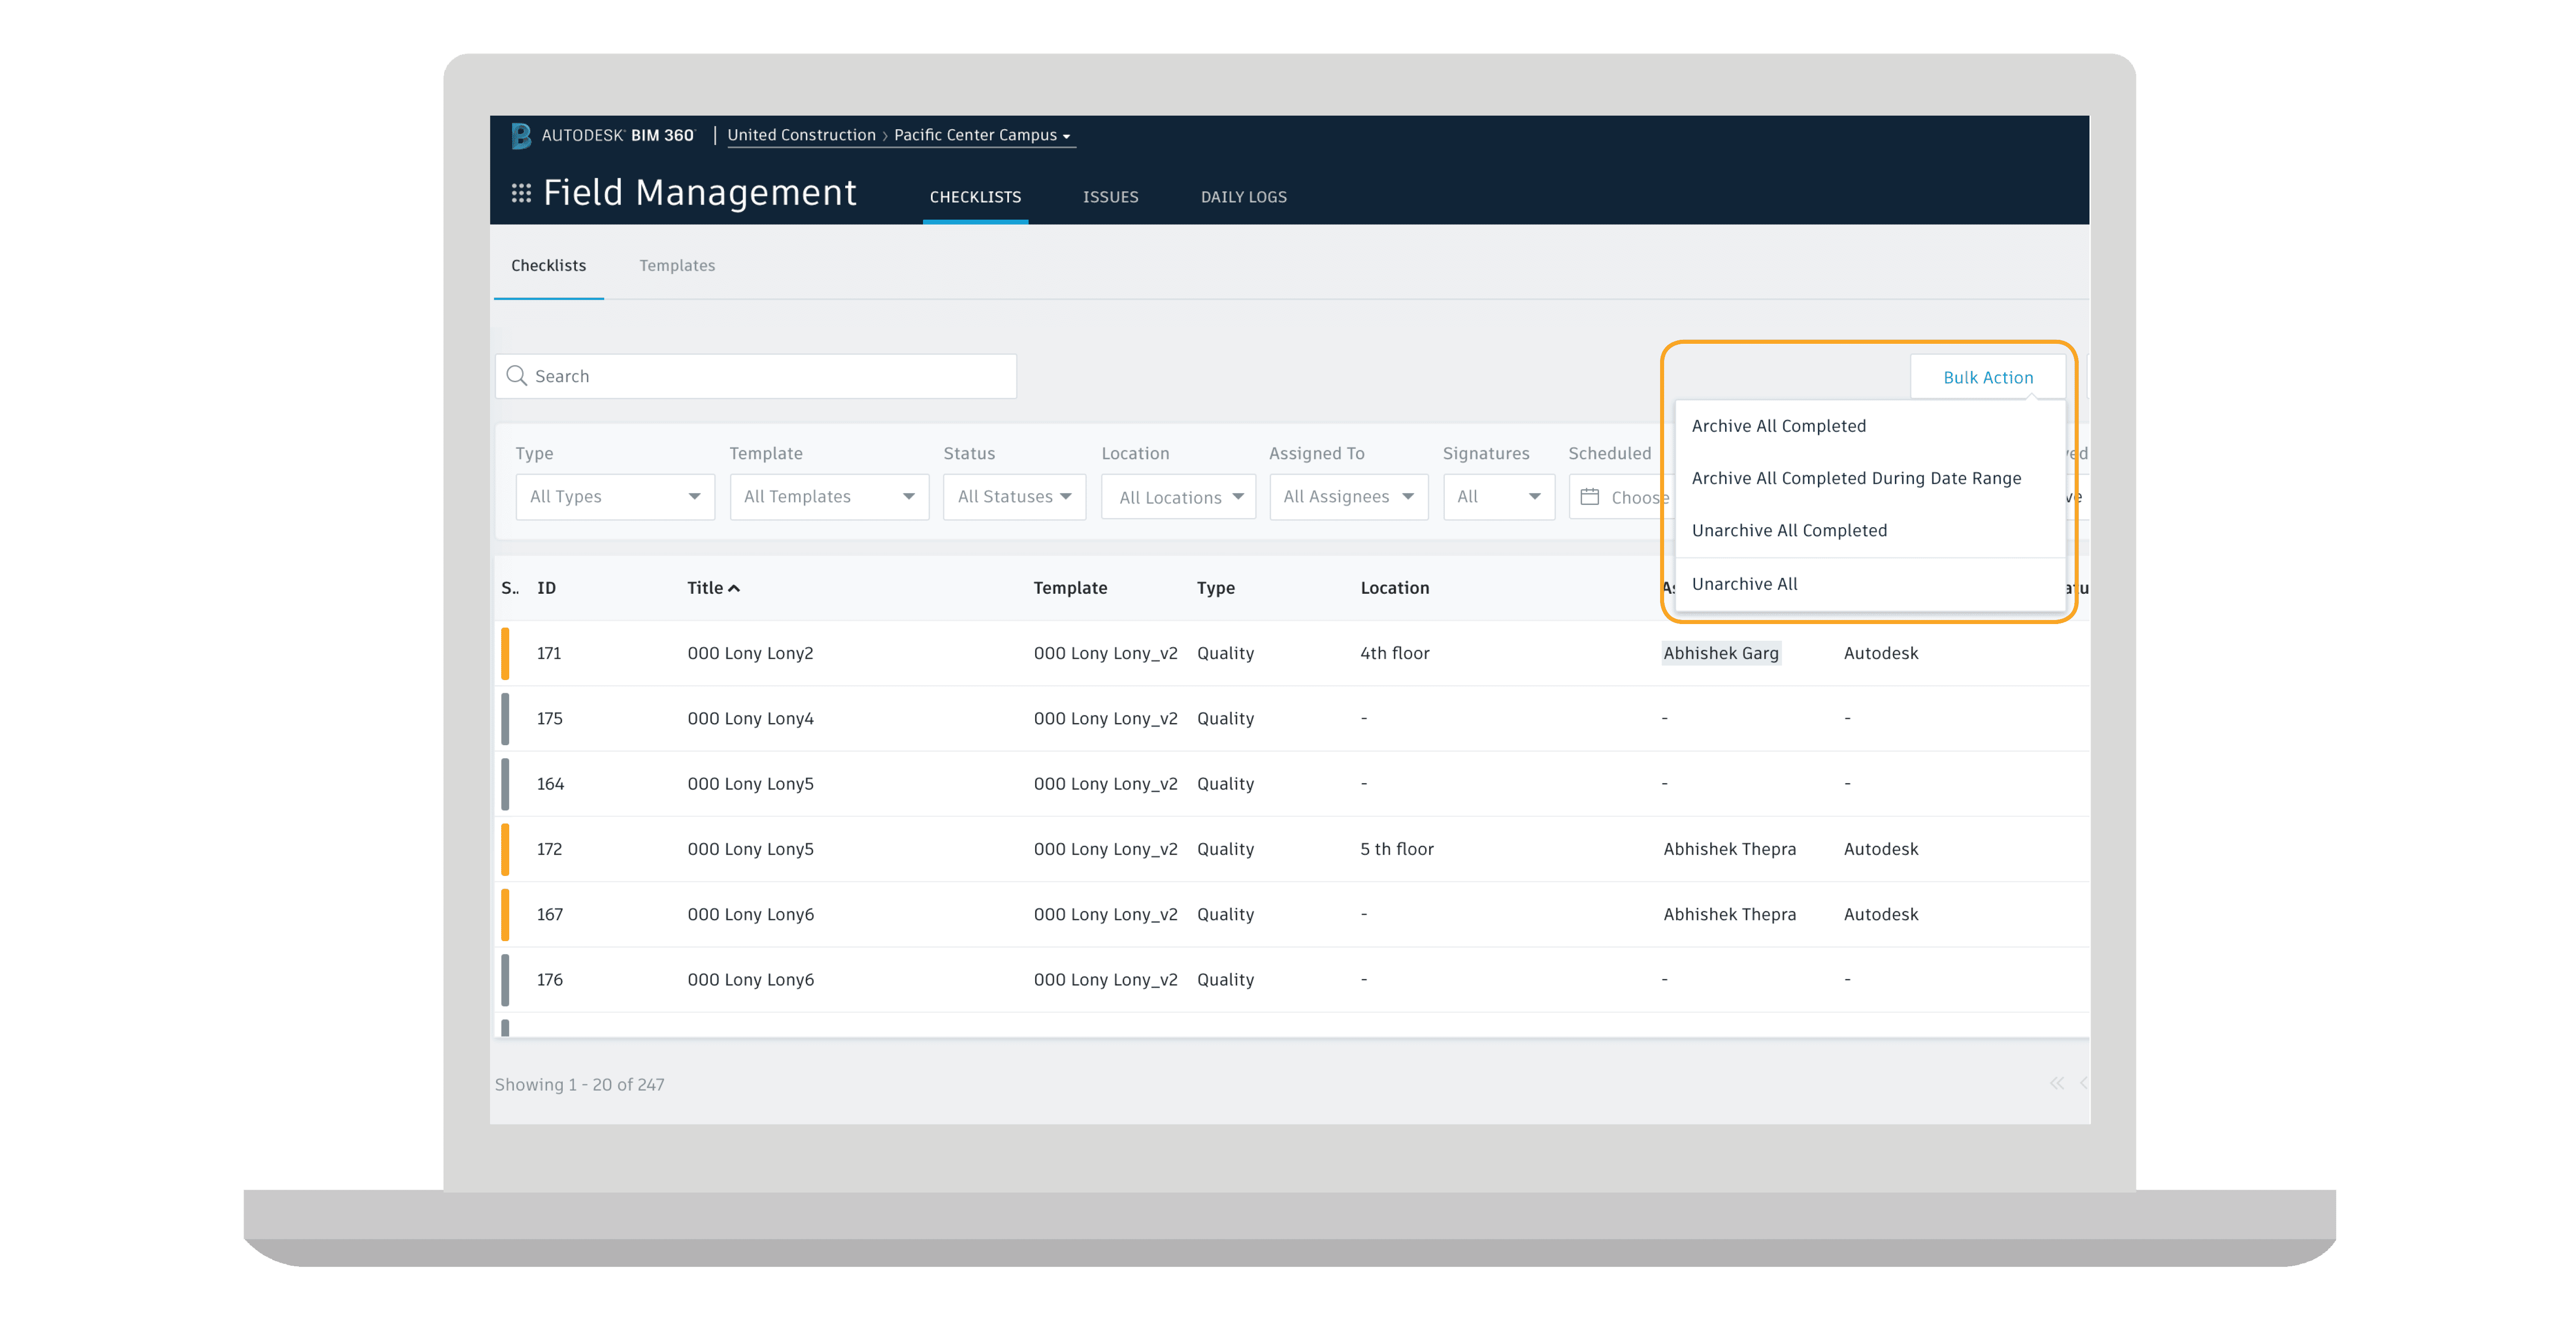Click the search magnifier icon
The width and height of the screenshot is (2576, 1341).
click(516, 376)
